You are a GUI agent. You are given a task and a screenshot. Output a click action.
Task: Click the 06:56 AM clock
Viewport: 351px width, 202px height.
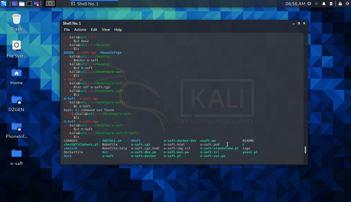pyautogui.click(x=295, y=4)
